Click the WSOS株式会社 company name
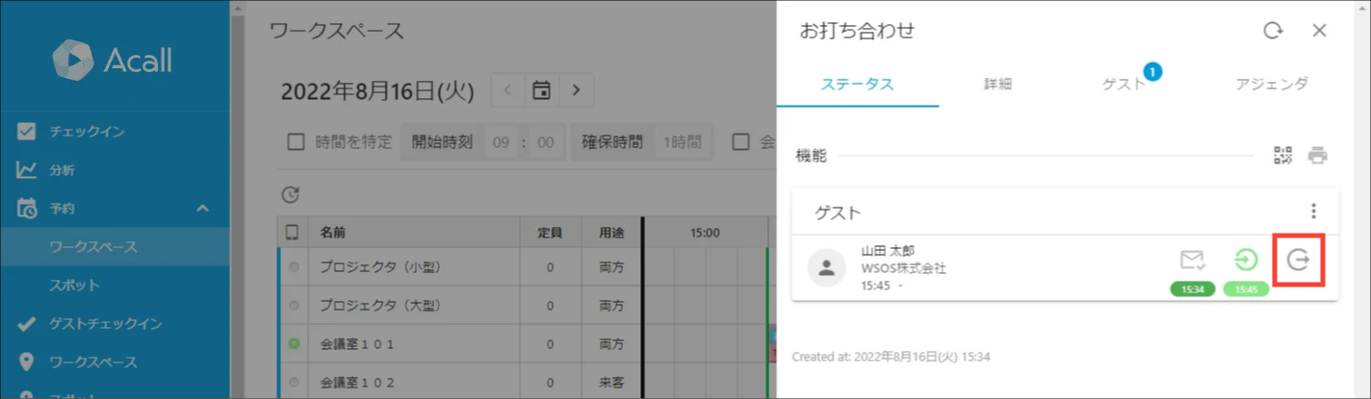The image size is (1371, 399). 903,268
